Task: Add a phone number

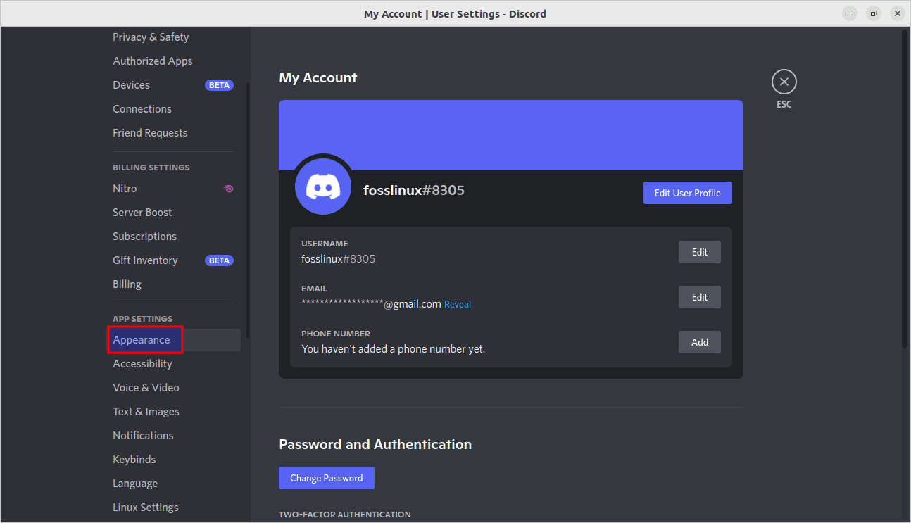Action: (699, 342)
